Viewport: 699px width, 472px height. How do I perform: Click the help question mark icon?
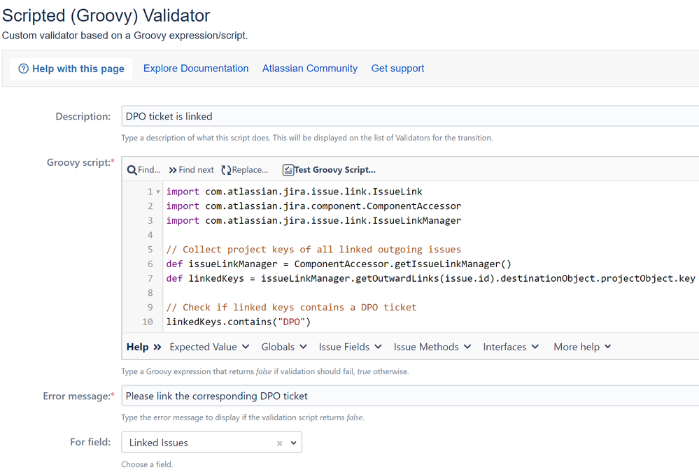[24, 69]
